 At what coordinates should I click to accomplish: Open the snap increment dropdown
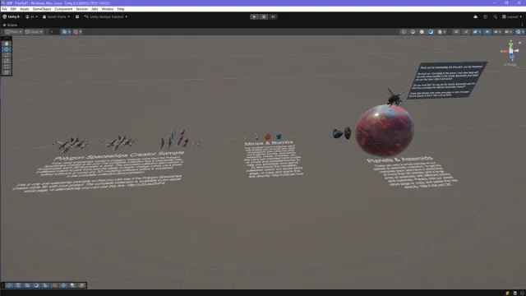tap(77, 32)
